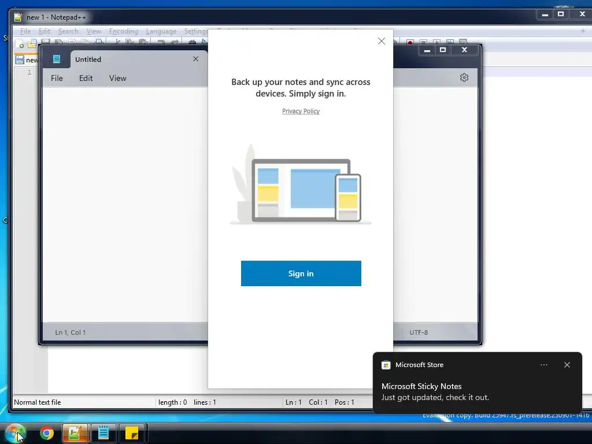This screenshot has width=592, height=444.
Task: Click inside the Notepad text editing area
Action: [125, 204]
